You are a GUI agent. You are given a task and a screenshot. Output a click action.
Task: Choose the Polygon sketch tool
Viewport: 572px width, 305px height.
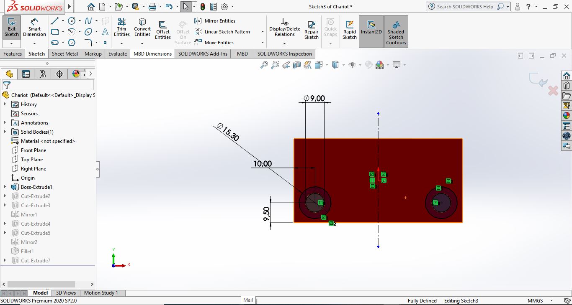click(x=72, y=43)
